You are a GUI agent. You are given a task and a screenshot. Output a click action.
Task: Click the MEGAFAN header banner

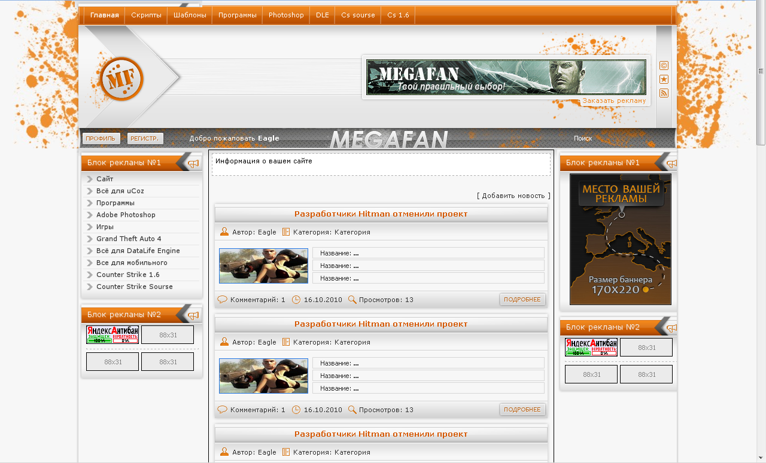[x=506, y=77]
